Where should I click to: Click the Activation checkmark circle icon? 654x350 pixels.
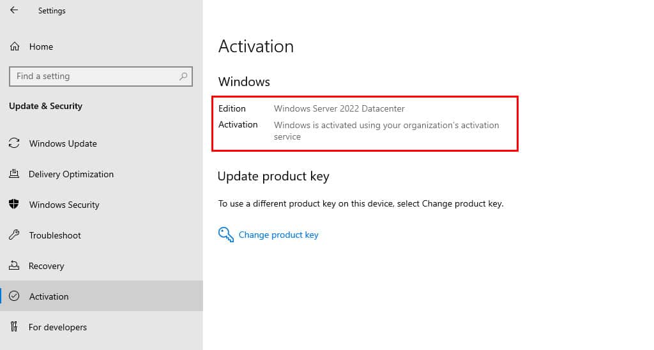14,296
